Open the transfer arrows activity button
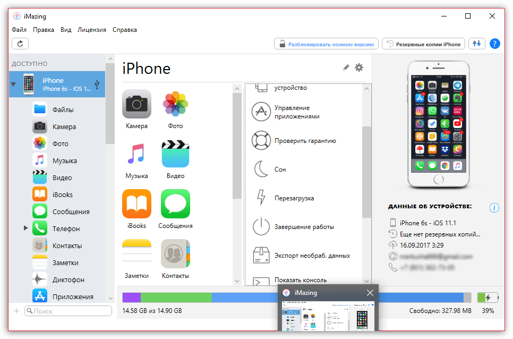 (477, 44)
